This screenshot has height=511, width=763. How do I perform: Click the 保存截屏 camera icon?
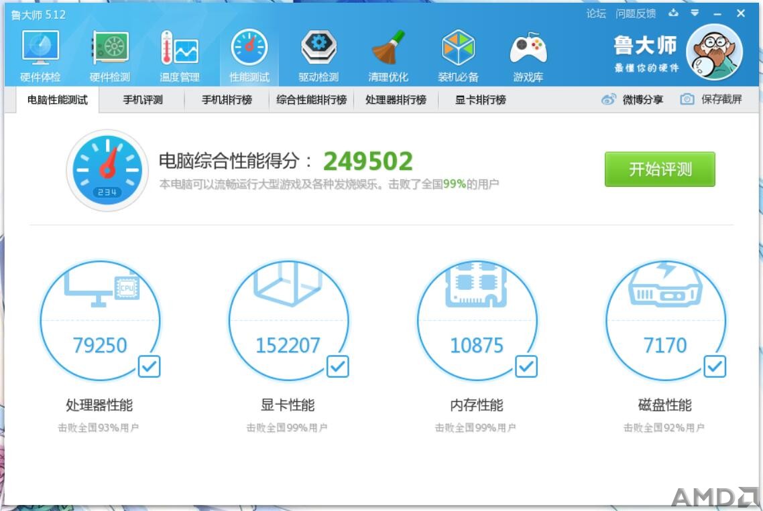pyautogui.click(x=687, y=100)
